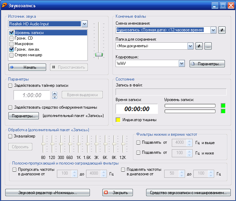
Task: Toggle the Задействовать таймер записи checkbox
Action: coord(10,85)
